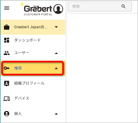Image resolution: width=138 pixels, height=123 pixels.
Task: Click the dashboard grid icon
Action: coord(7,40)
